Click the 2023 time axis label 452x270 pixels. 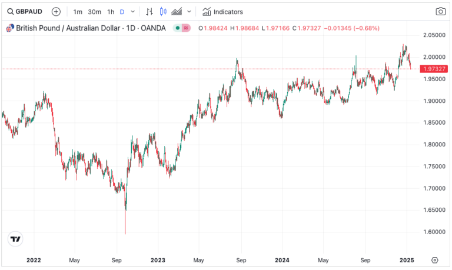(x=158, y=260)
